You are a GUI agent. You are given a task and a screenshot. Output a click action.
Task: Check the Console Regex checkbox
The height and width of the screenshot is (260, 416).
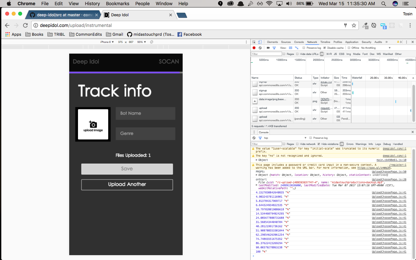pyautogui.click(x=284, y=144)
